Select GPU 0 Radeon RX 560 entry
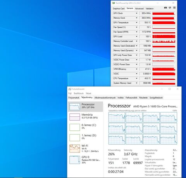This screenshot has width=186, height=178. coord(85,160)
